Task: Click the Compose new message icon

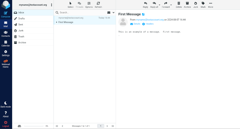Action: point(6,14)
